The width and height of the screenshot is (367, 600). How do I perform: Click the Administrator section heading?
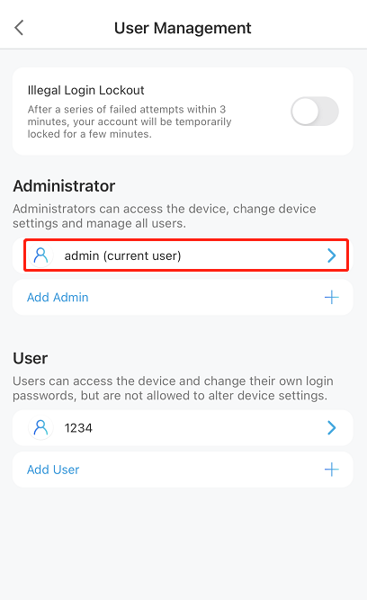pos(64,186)
